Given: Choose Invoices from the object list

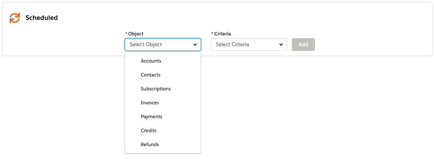Looking at the screenshot, I should click(x=163, y=103).
